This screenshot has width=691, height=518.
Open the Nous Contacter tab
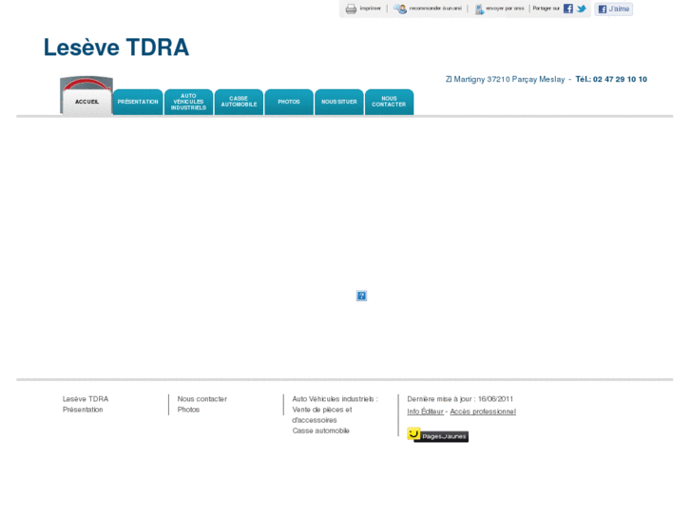pos(389,102)
